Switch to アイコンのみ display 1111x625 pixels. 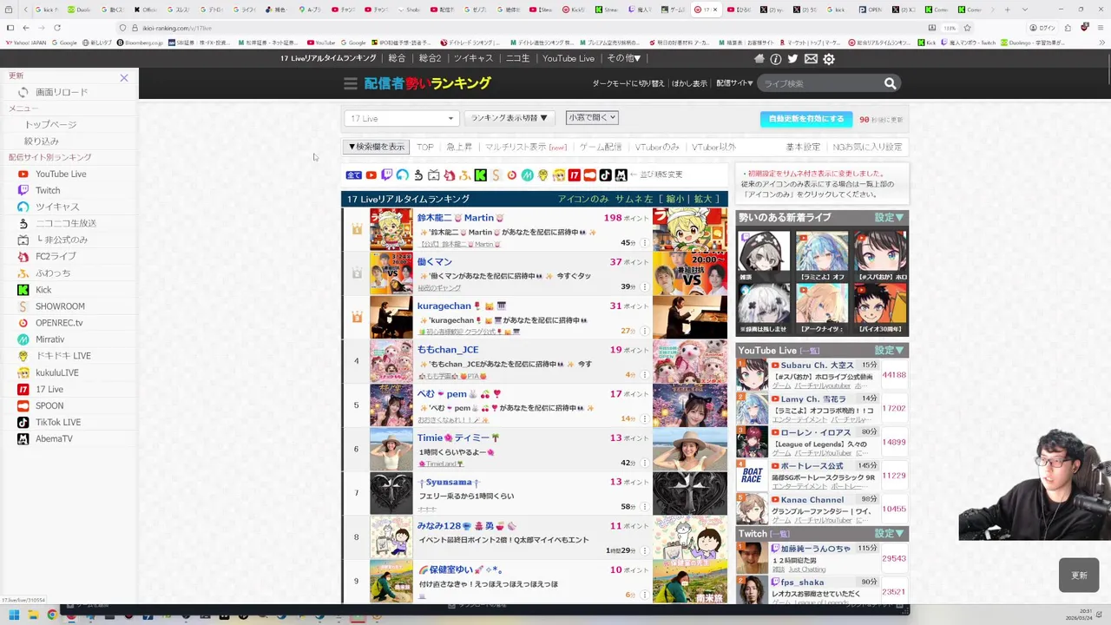[583, 199]
